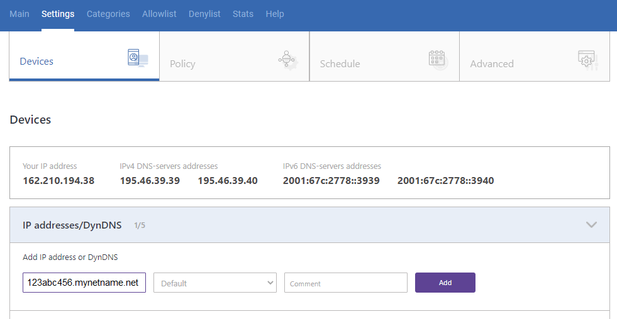Select IPv4 DNS address 195.46.39.40
The width and height of the screenshot is (617, 319).
pyautogui.click(x=228, y=181)
